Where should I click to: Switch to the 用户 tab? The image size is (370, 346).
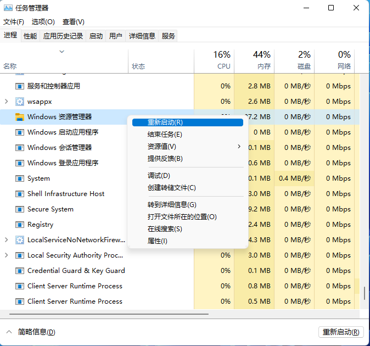pyautogui.click(x=116, y=36)
